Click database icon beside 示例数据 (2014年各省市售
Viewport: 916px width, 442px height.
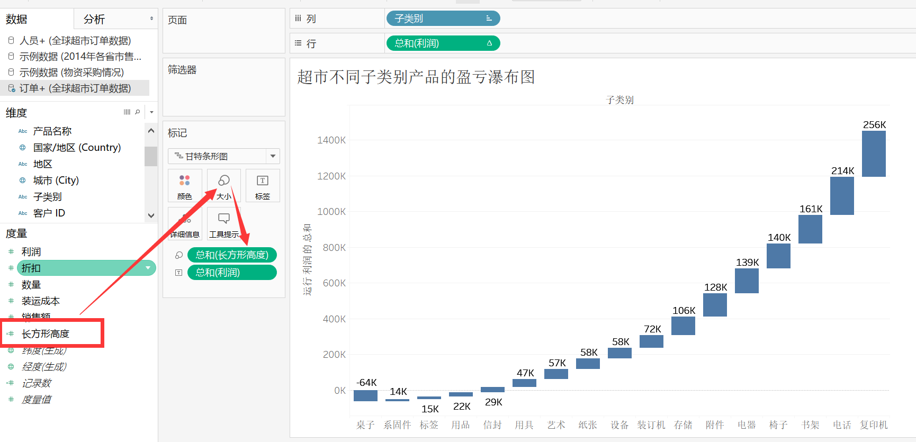pyautogui.click(x=11, y=56)
